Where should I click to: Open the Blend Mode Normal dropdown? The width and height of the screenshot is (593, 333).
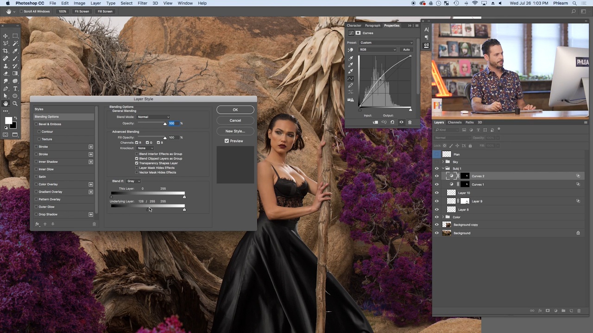coord(153,117)
